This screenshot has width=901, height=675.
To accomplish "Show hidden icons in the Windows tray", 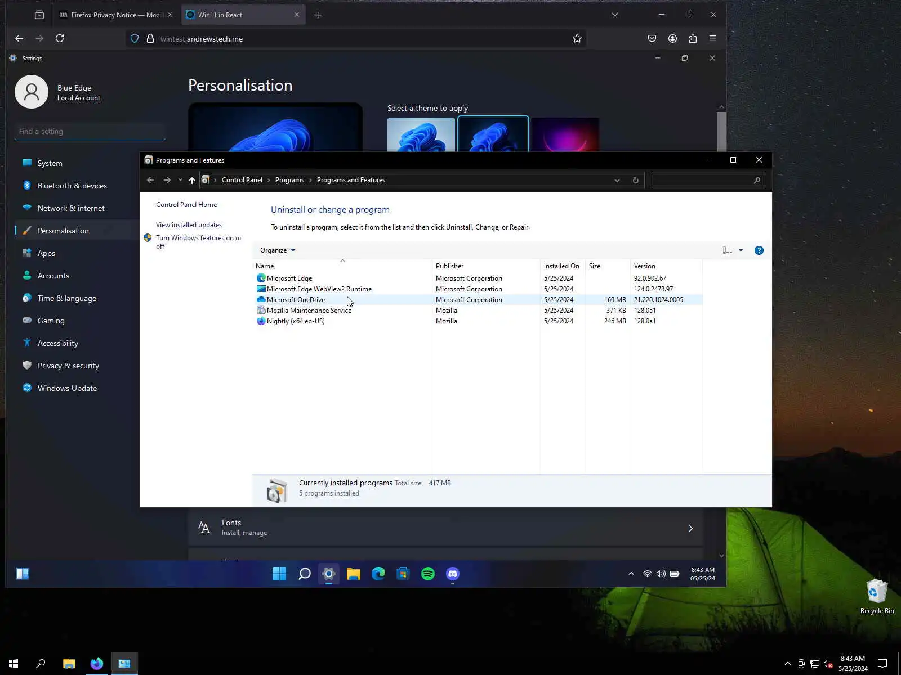I will click(787, 664).
